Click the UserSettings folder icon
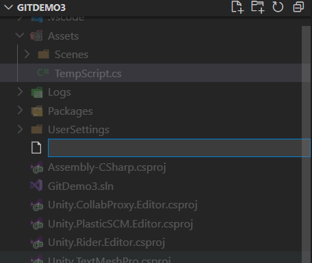Screen dimensions: 312x263 37,129
